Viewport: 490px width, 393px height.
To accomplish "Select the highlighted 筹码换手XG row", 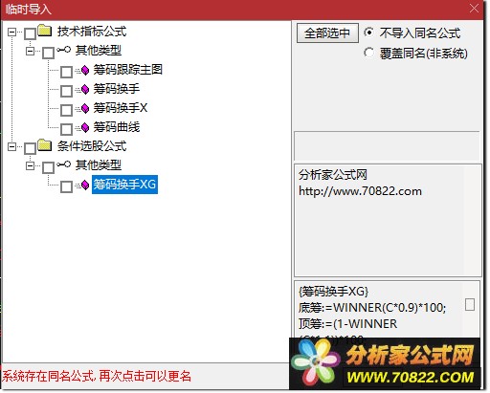I will pyautogui.click(x=124, y=185).
